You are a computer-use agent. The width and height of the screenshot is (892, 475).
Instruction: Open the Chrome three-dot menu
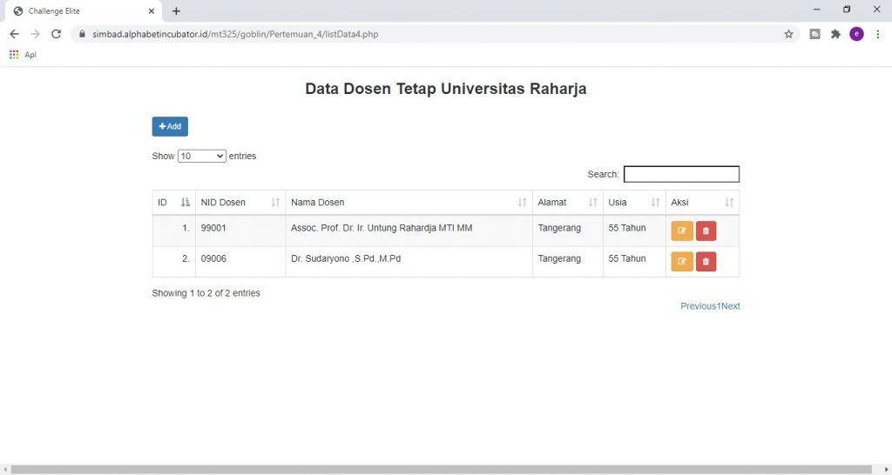click(x=877, y=34)
